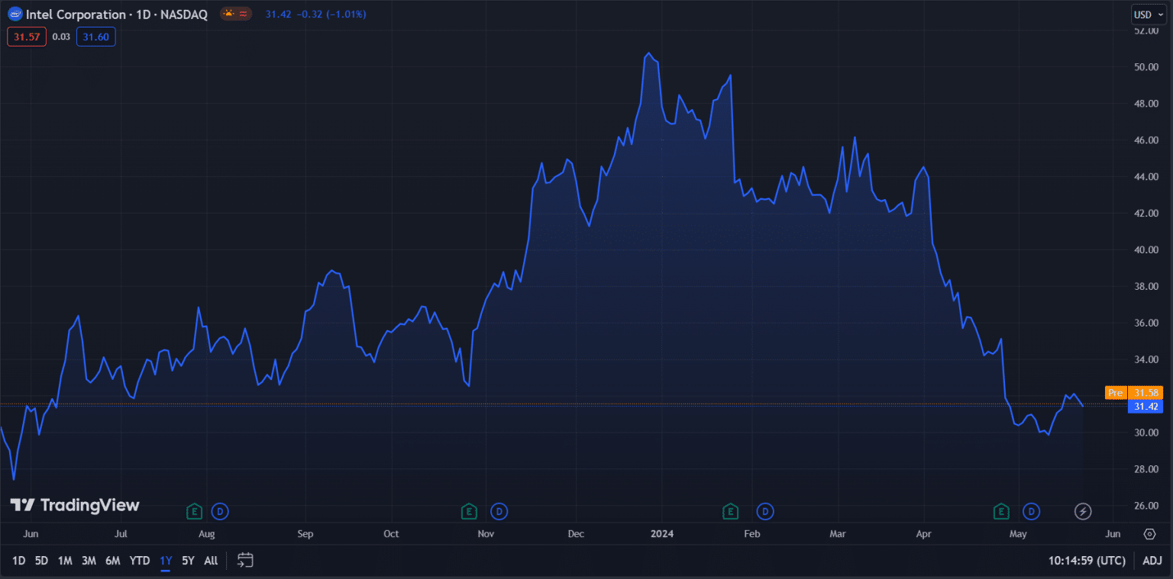Click the lightning bolt upcoming event icon

pyautogui.click(x=1083, y=511)
